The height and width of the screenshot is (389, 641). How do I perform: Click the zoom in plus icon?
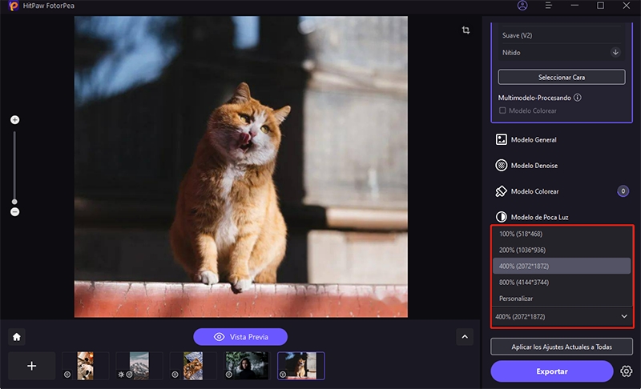pos(14,120)
